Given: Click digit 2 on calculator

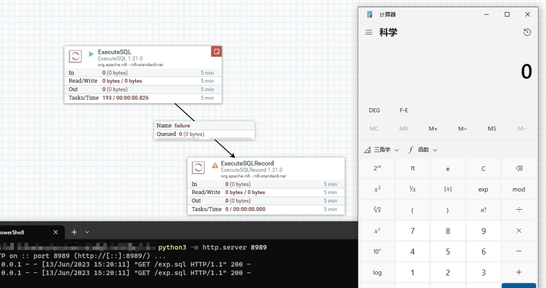Looking at the screenshot, I should point(448,272).
